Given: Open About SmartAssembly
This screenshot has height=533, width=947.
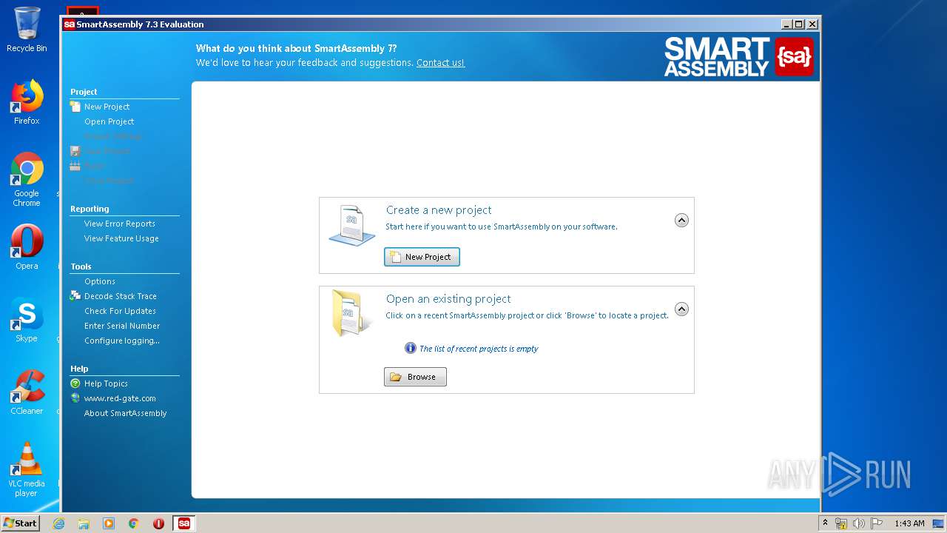Looking at the screenshot, I should click(x=125, y=413).
